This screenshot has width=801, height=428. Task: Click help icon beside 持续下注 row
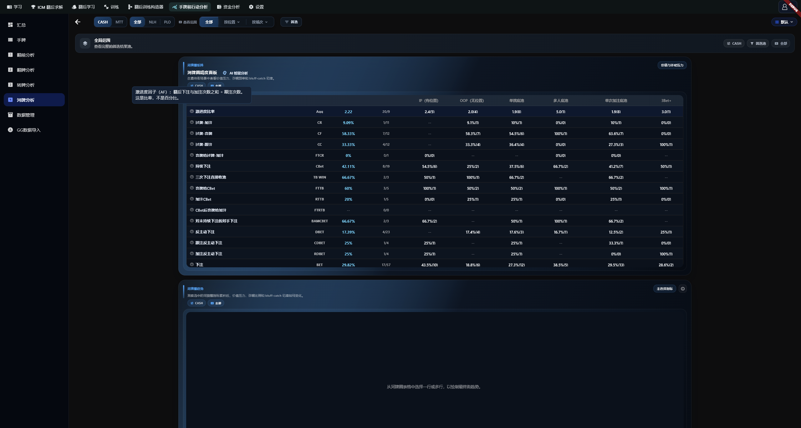(x=192, y=166)
